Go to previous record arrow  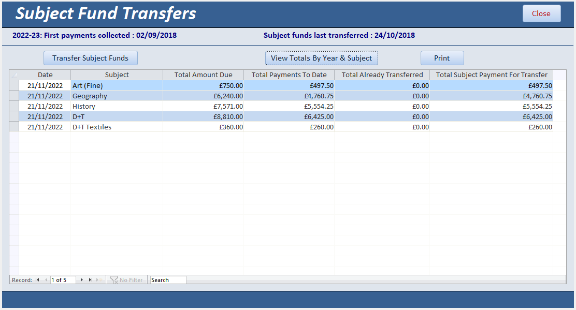coord(46,280)
